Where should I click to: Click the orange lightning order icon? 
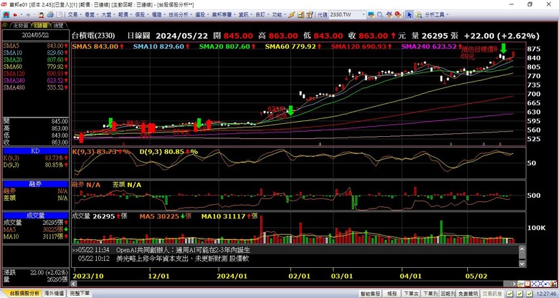coord(292,14)
